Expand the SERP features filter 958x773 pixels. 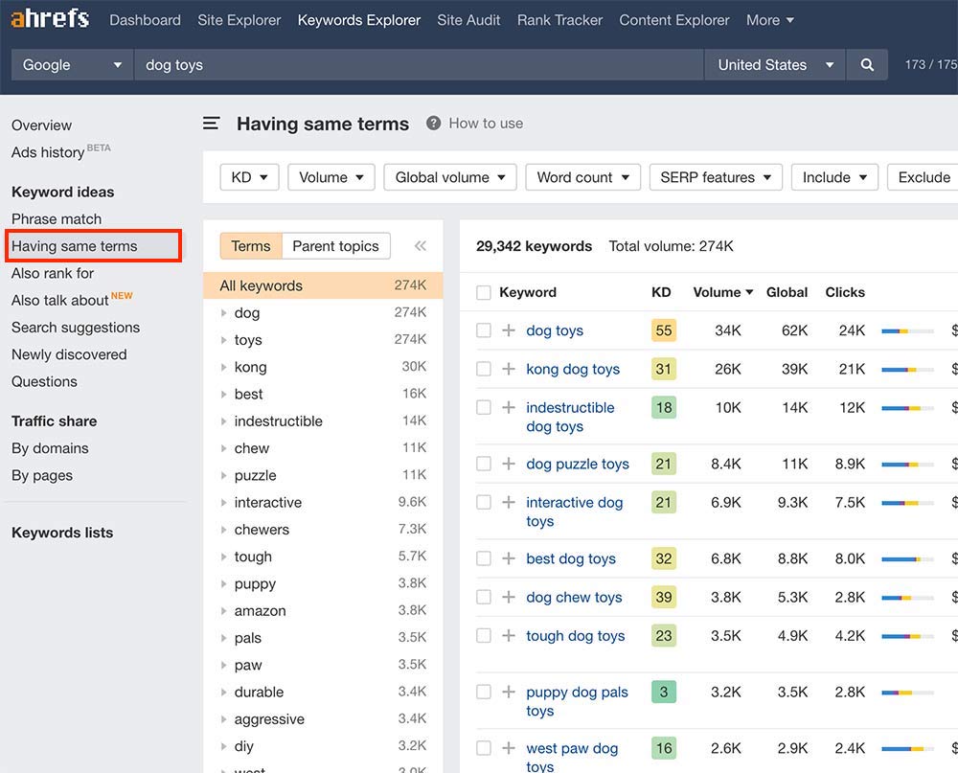(716, 177)
